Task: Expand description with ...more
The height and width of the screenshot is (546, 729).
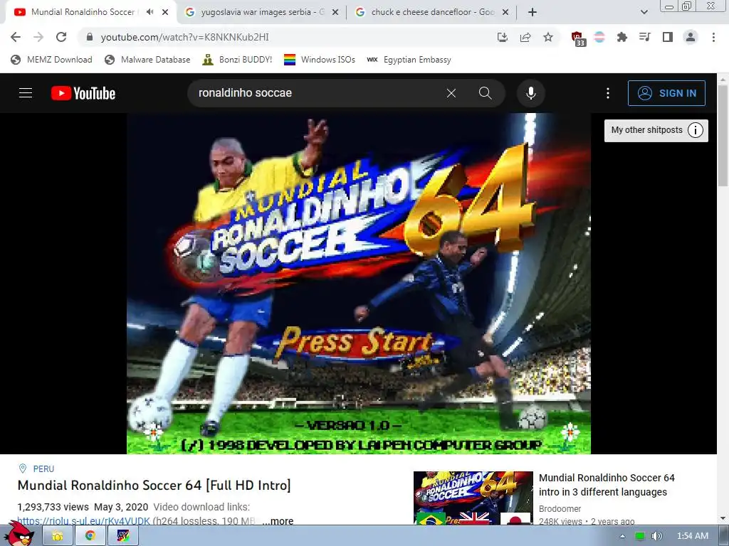Action: [278, 521]
